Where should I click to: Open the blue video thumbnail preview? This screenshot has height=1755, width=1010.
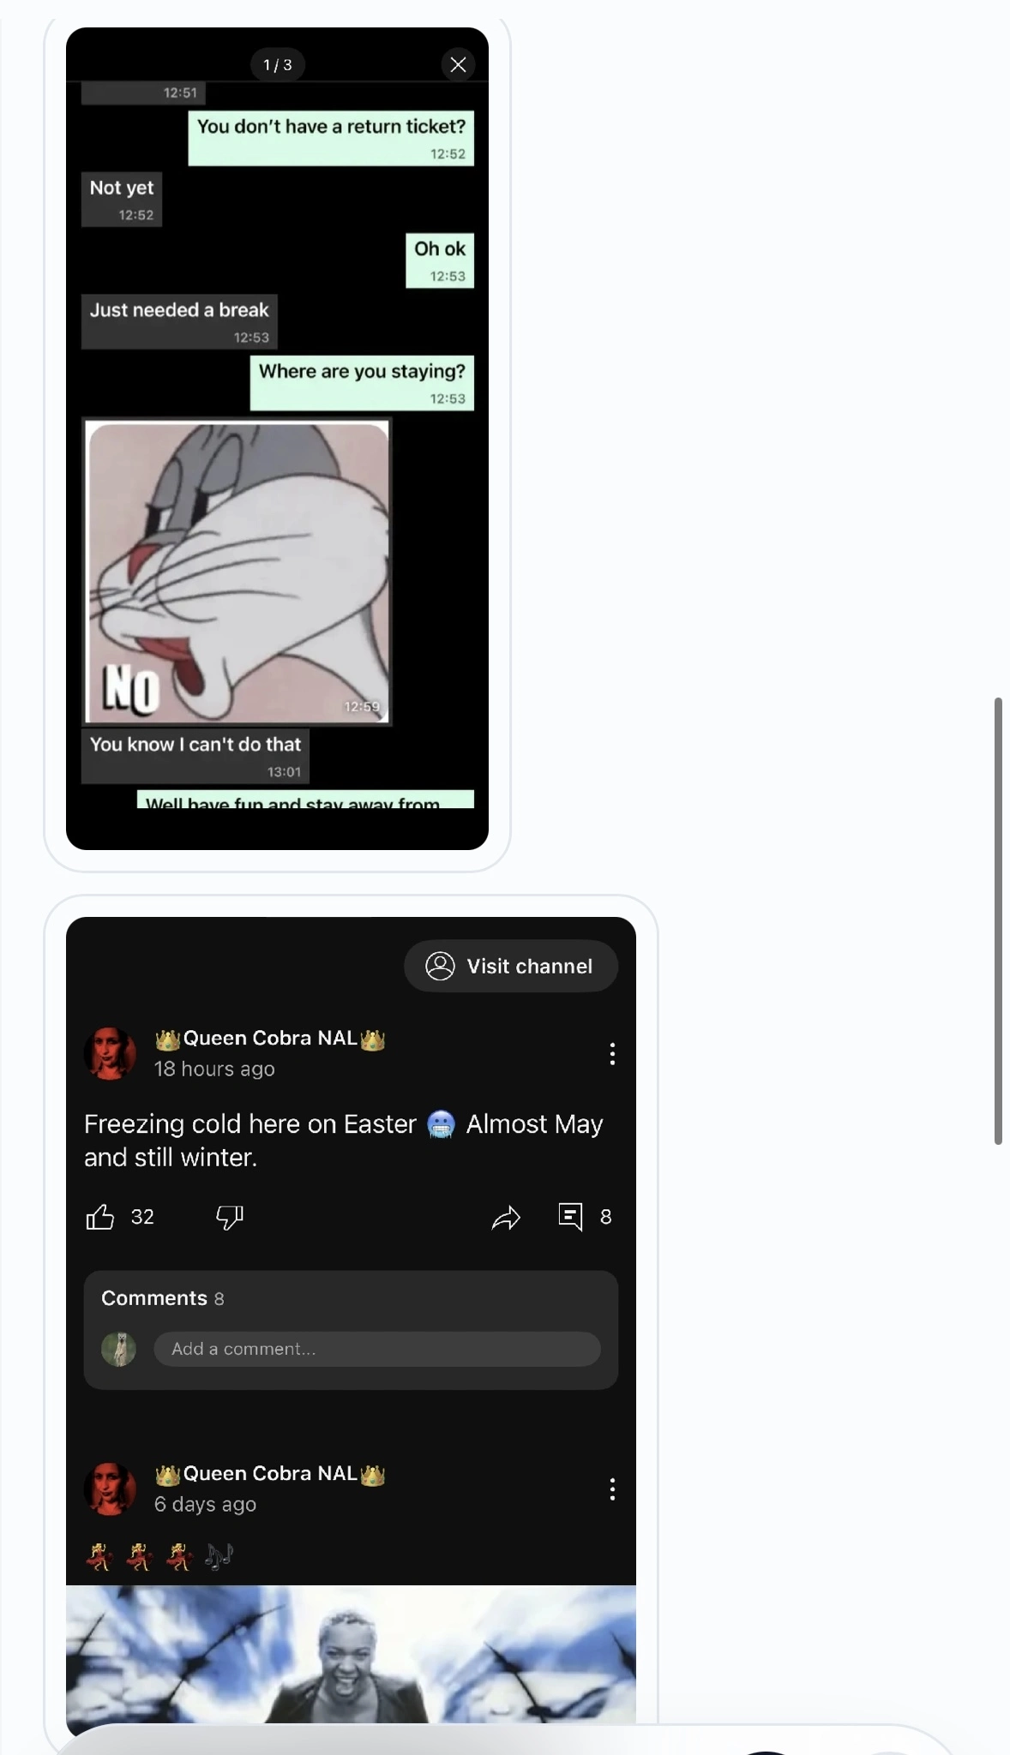click(x=351, y=1654)
